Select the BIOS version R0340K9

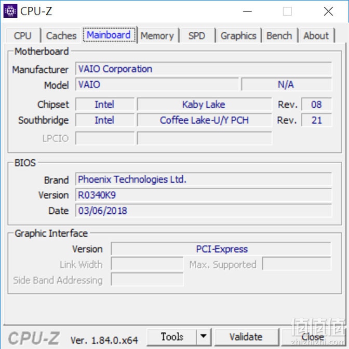204,195
